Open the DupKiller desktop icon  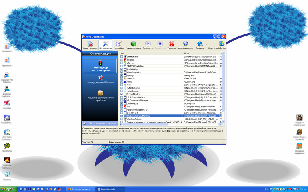pos(7,105)
